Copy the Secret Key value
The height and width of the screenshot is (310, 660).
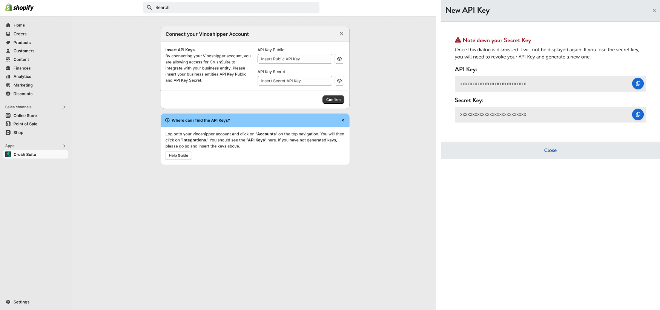coord(638,114)
